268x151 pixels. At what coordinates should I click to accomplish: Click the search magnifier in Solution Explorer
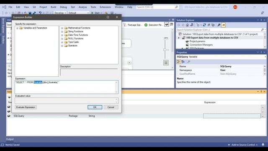click(x=263, y=30)
